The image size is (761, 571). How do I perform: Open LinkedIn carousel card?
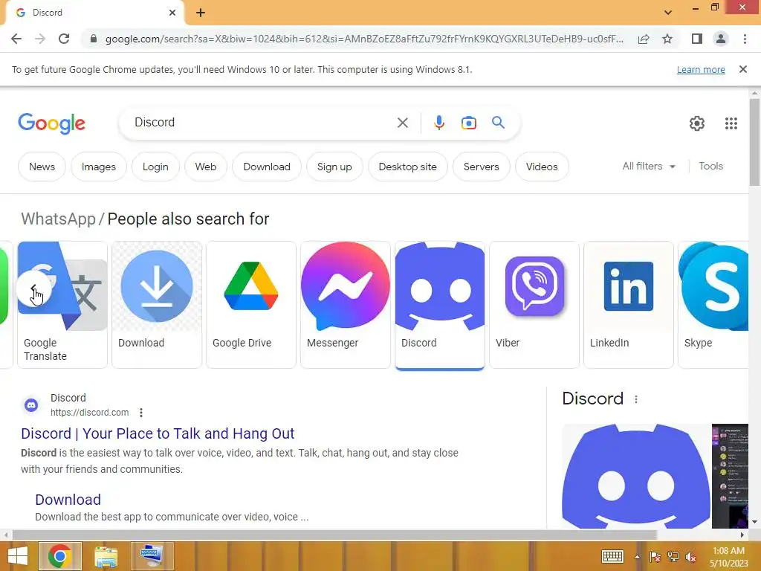[x=629, y=304]
